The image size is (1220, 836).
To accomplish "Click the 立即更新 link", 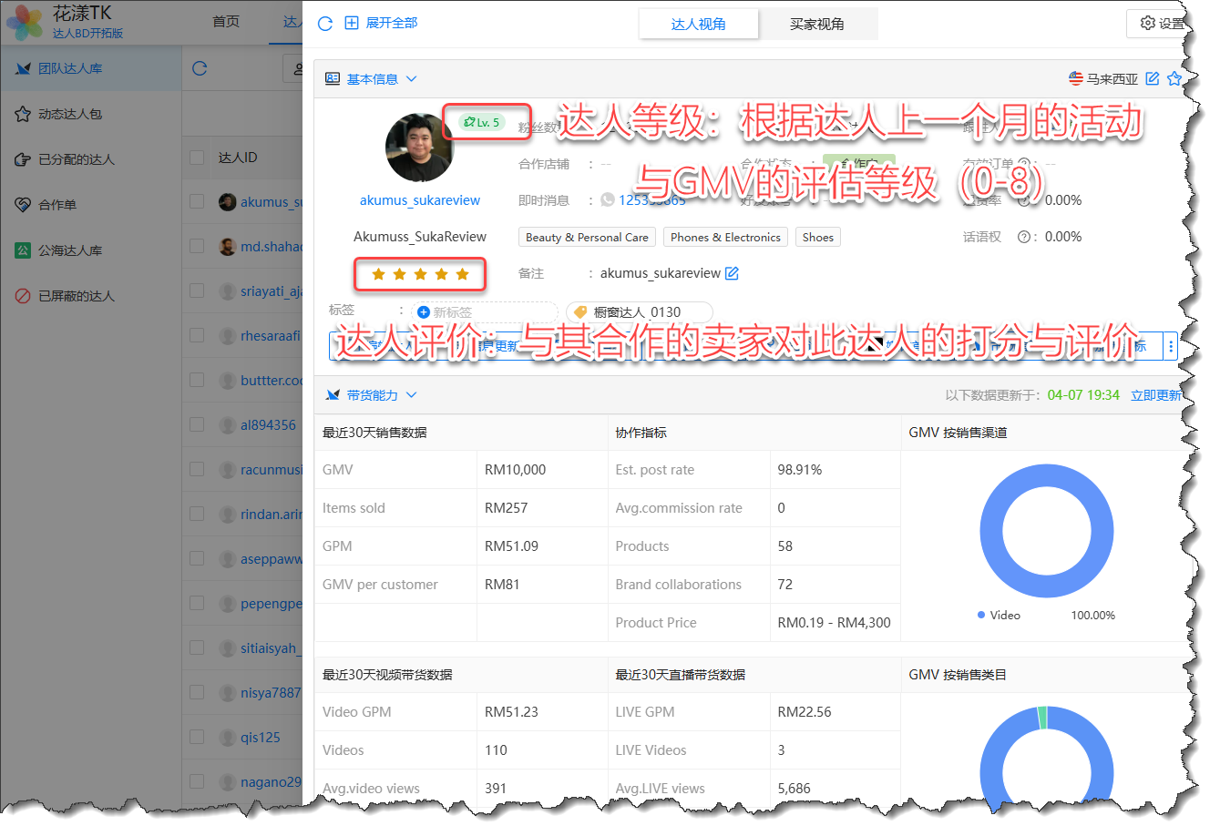I will (x=1155, y=395).
